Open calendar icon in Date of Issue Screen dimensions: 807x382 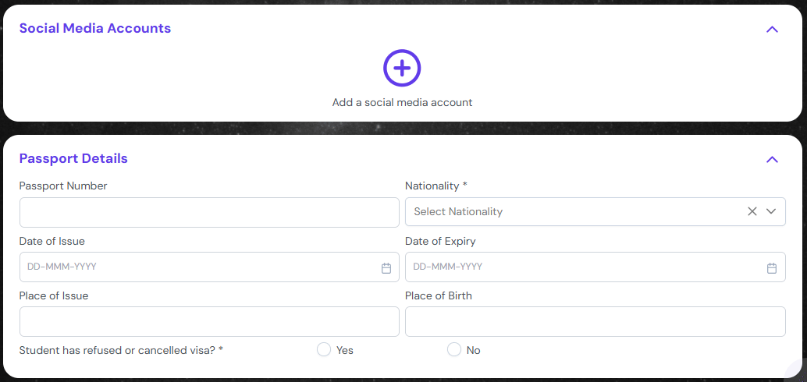pos(386,267)
